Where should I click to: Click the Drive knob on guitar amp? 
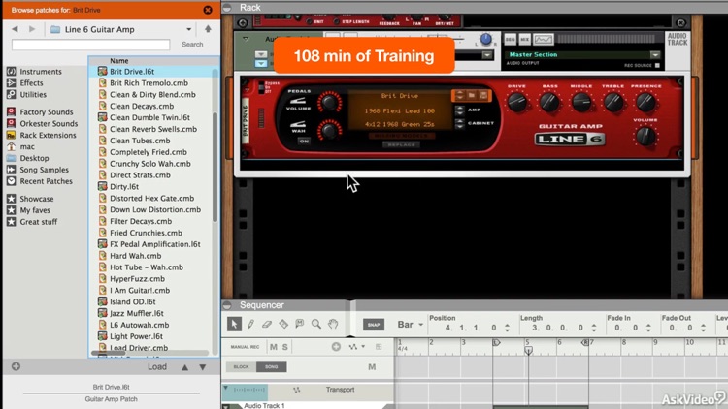tap(516, 102)
